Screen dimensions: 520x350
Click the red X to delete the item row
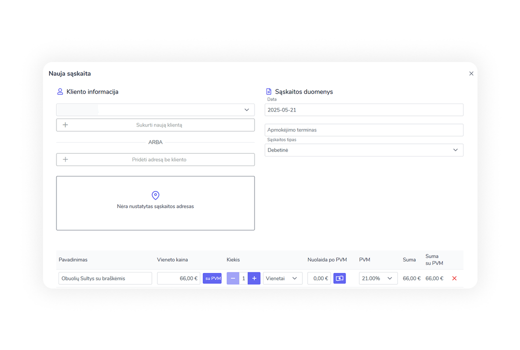(454, 278)
